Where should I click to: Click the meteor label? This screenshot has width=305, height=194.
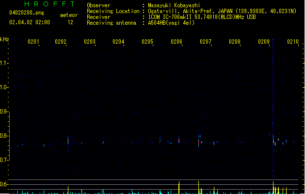click(69, 15)
